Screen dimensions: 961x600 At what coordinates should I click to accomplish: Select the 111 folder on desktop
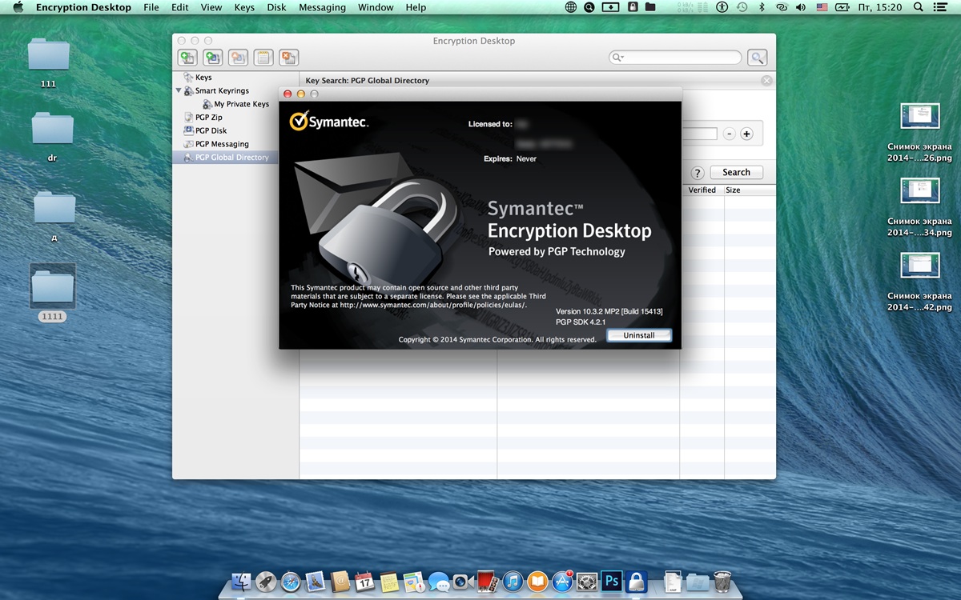click(x=49, y=55)
